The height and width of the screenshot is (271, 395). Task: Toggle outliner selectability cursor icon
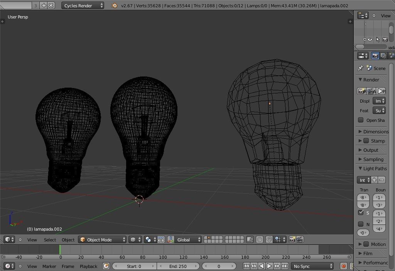coord(378,39)
